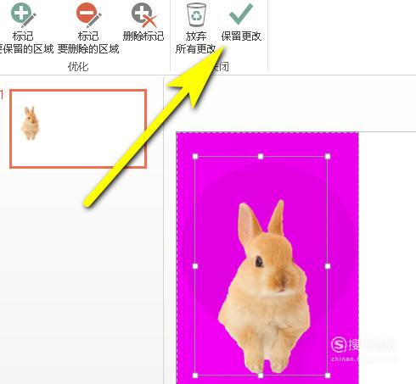Image resolution: width=416 pixels, height=384 pixels.
Task: Click bottom-right handle of selection box
Action: 328,376
